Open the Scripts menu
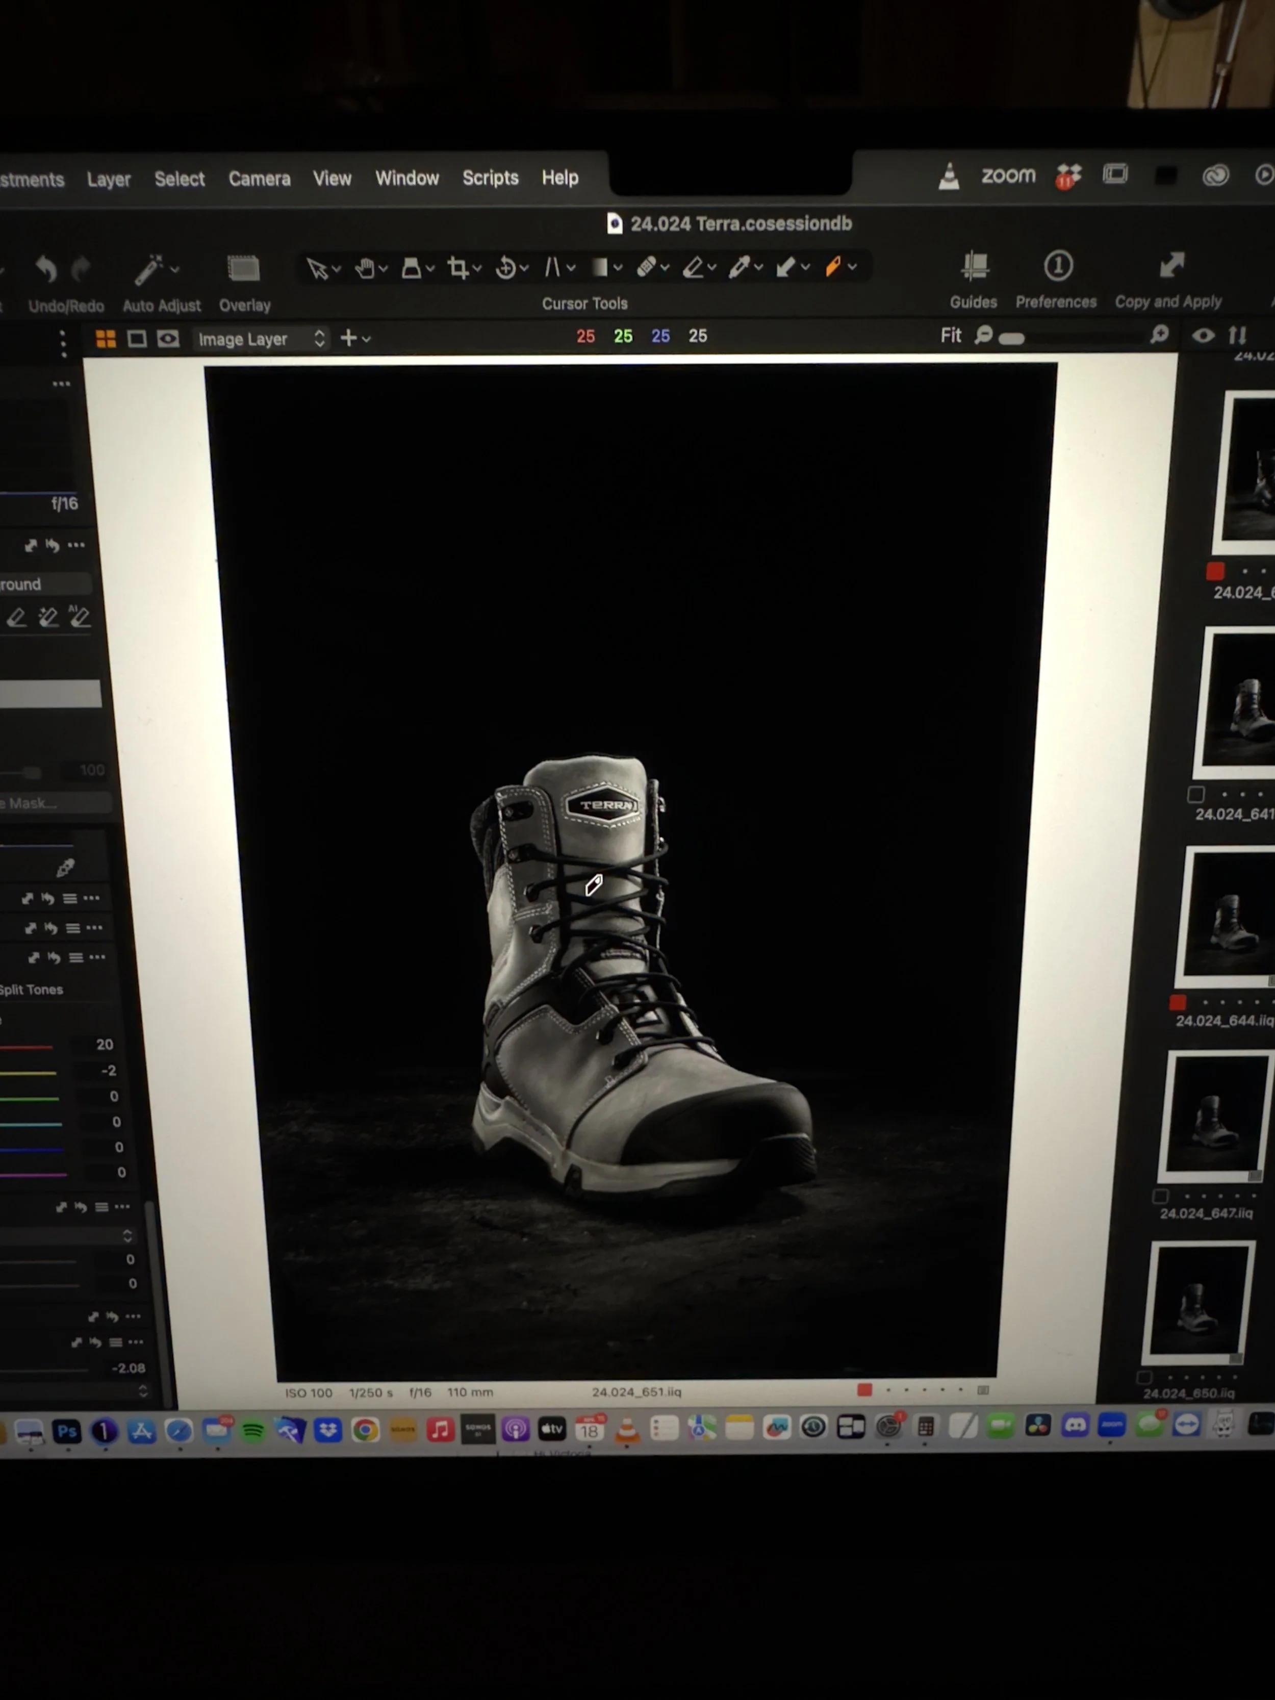The width and height of the screenshot is (1275, 1700). point(490,179)
